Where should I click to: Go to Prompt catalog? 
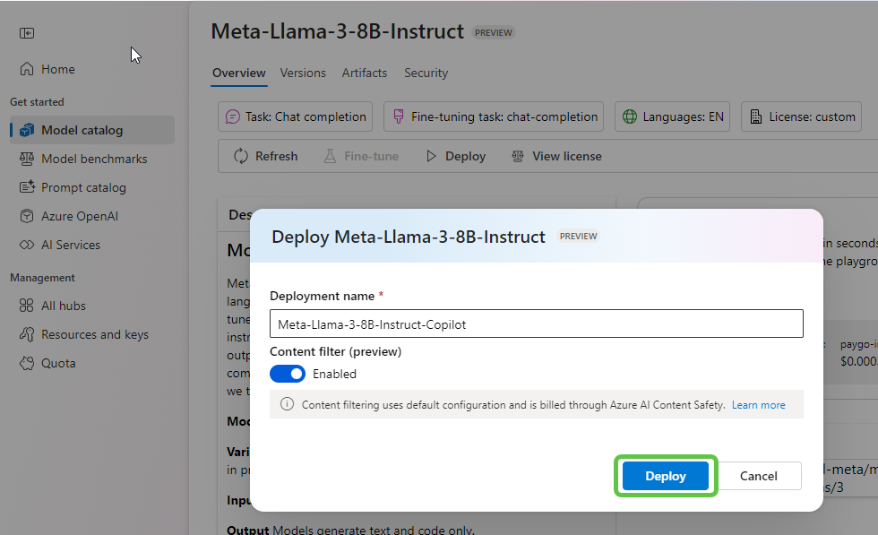coord(83,187)
